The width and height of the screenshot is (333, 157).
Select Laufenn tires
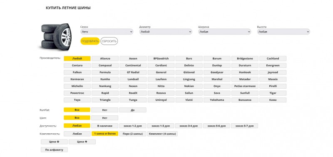[161, 79]
